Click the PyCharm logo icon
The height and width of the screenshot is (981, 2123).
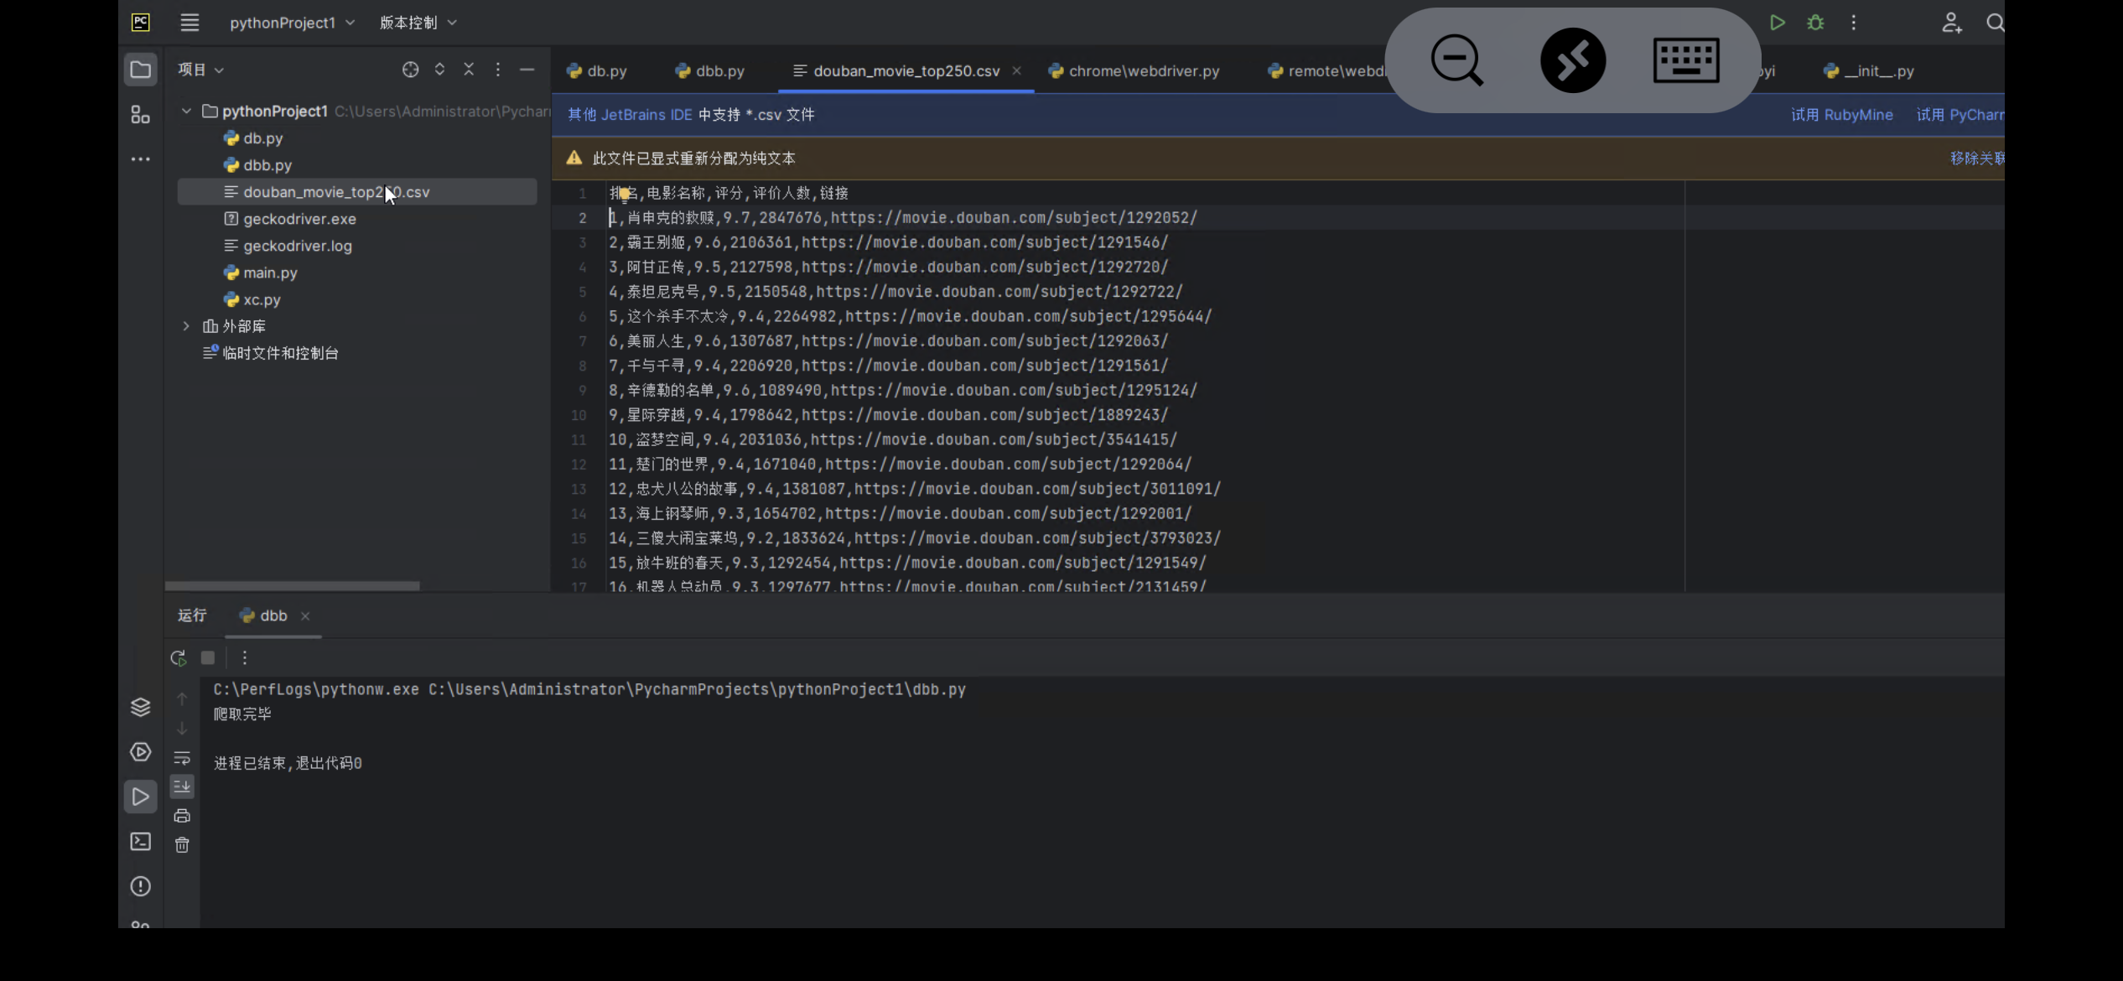141,23
